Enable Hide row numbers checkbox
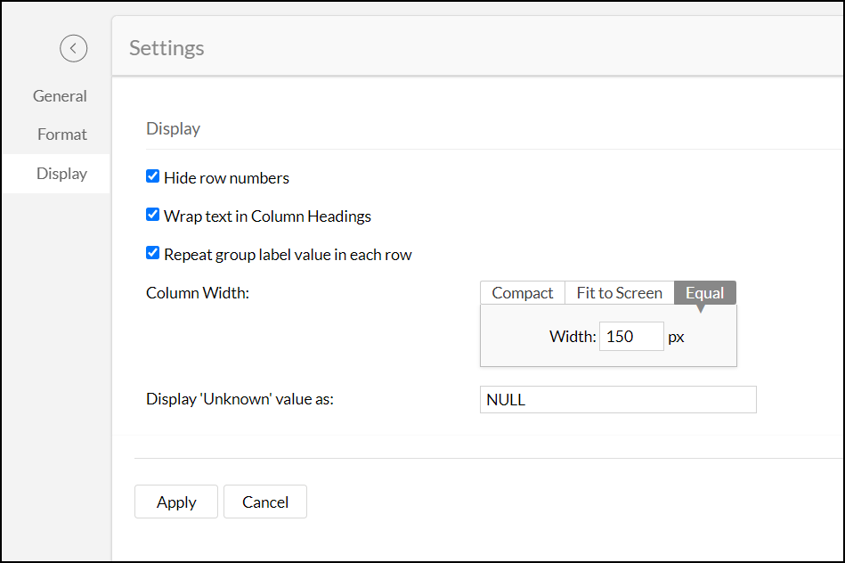Viewport: 845px width, 563px height. tap(152, 176)
